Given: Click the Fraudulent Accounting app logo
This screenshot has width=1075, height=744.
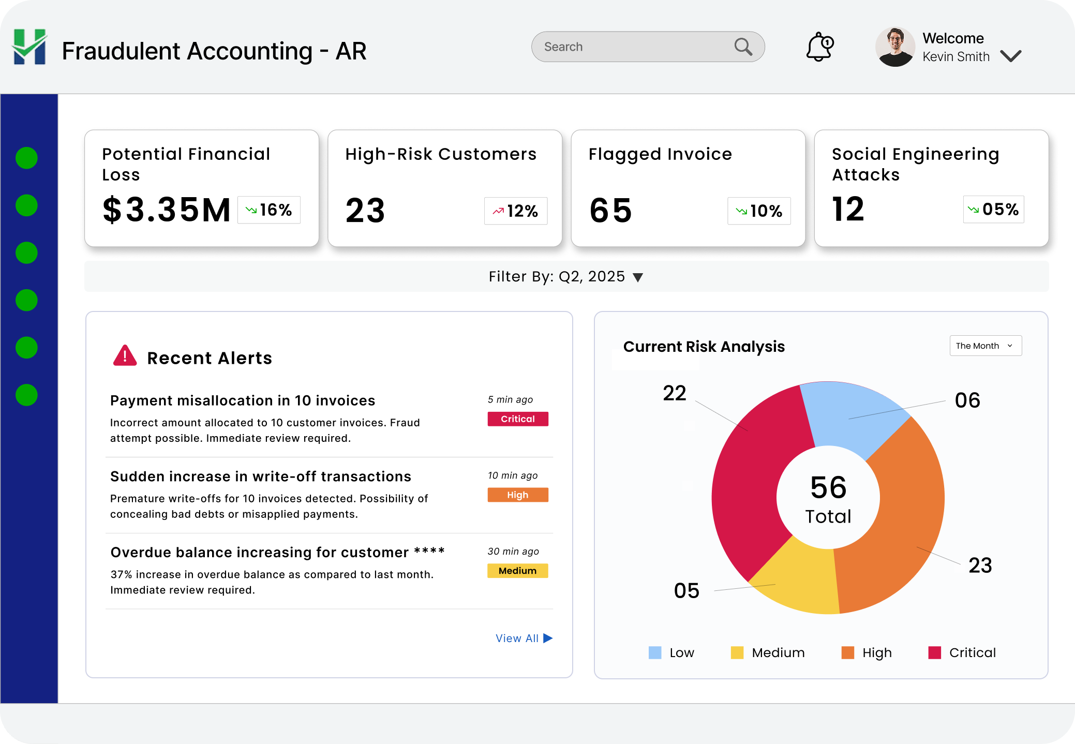Looking at the screenshot, I should (28, 47).
